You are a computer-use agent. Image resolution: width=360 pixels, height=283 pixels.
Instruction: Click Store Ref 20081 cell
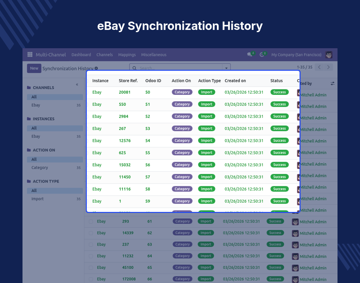(124, 92)
